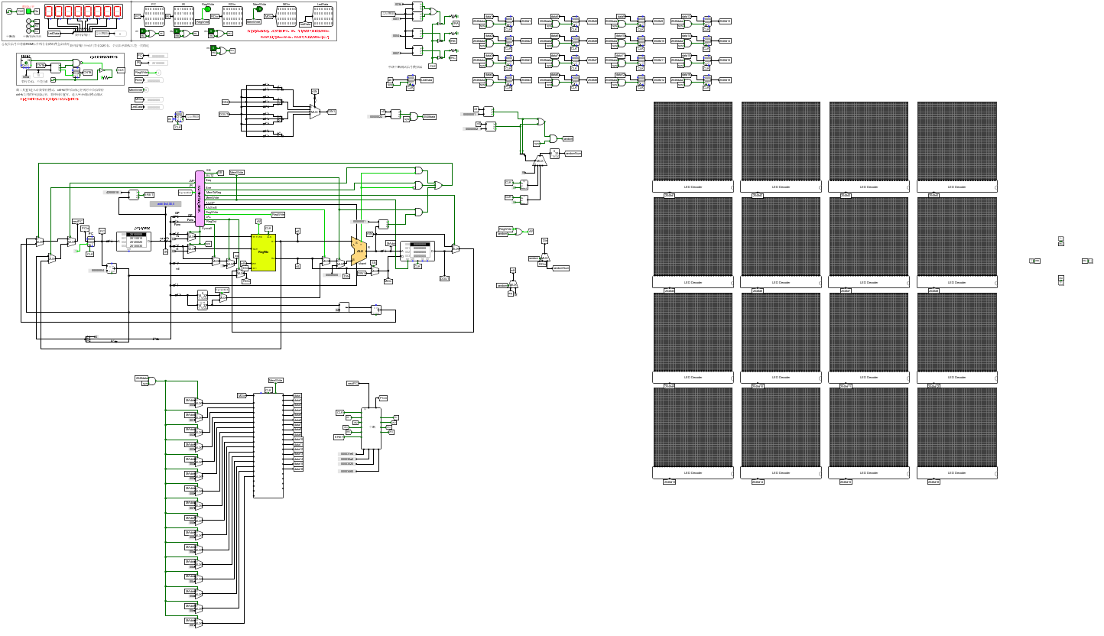The height and width of the screenshot is (636, 1104).
Task: Select the DIN input tunnel feeding the MUX
Action: tap(226, 102)
